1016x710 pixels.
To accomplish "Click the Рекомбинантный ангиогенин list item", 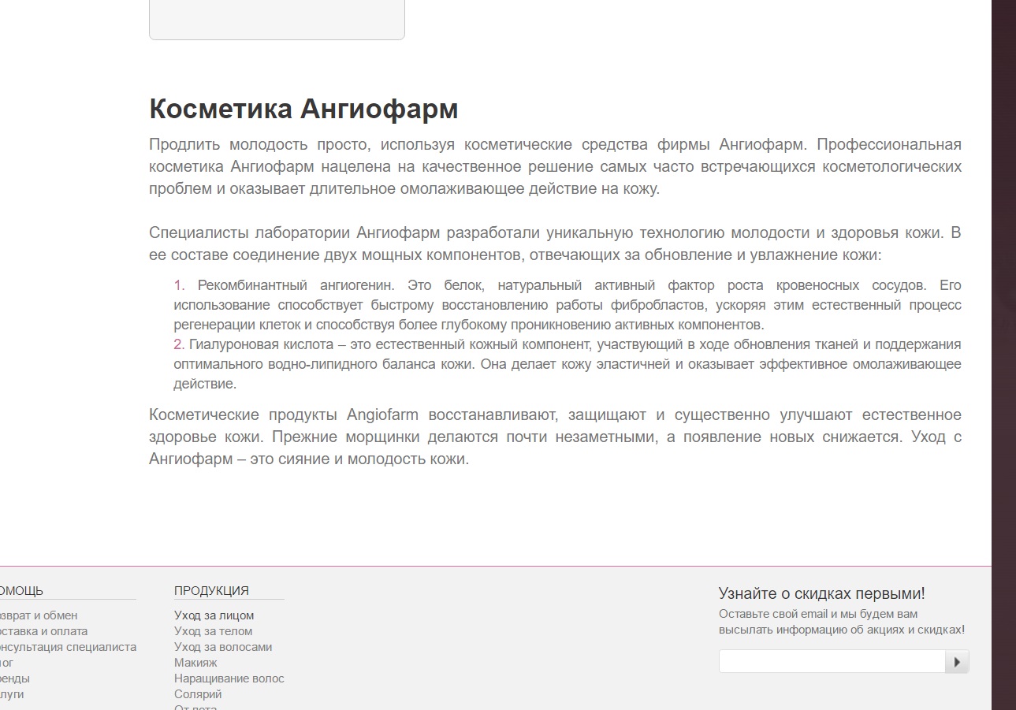I will (568, 304).
